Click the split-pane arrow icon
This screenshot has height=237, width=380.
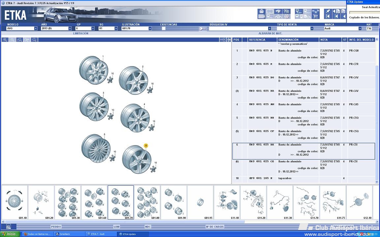point(229,39)
